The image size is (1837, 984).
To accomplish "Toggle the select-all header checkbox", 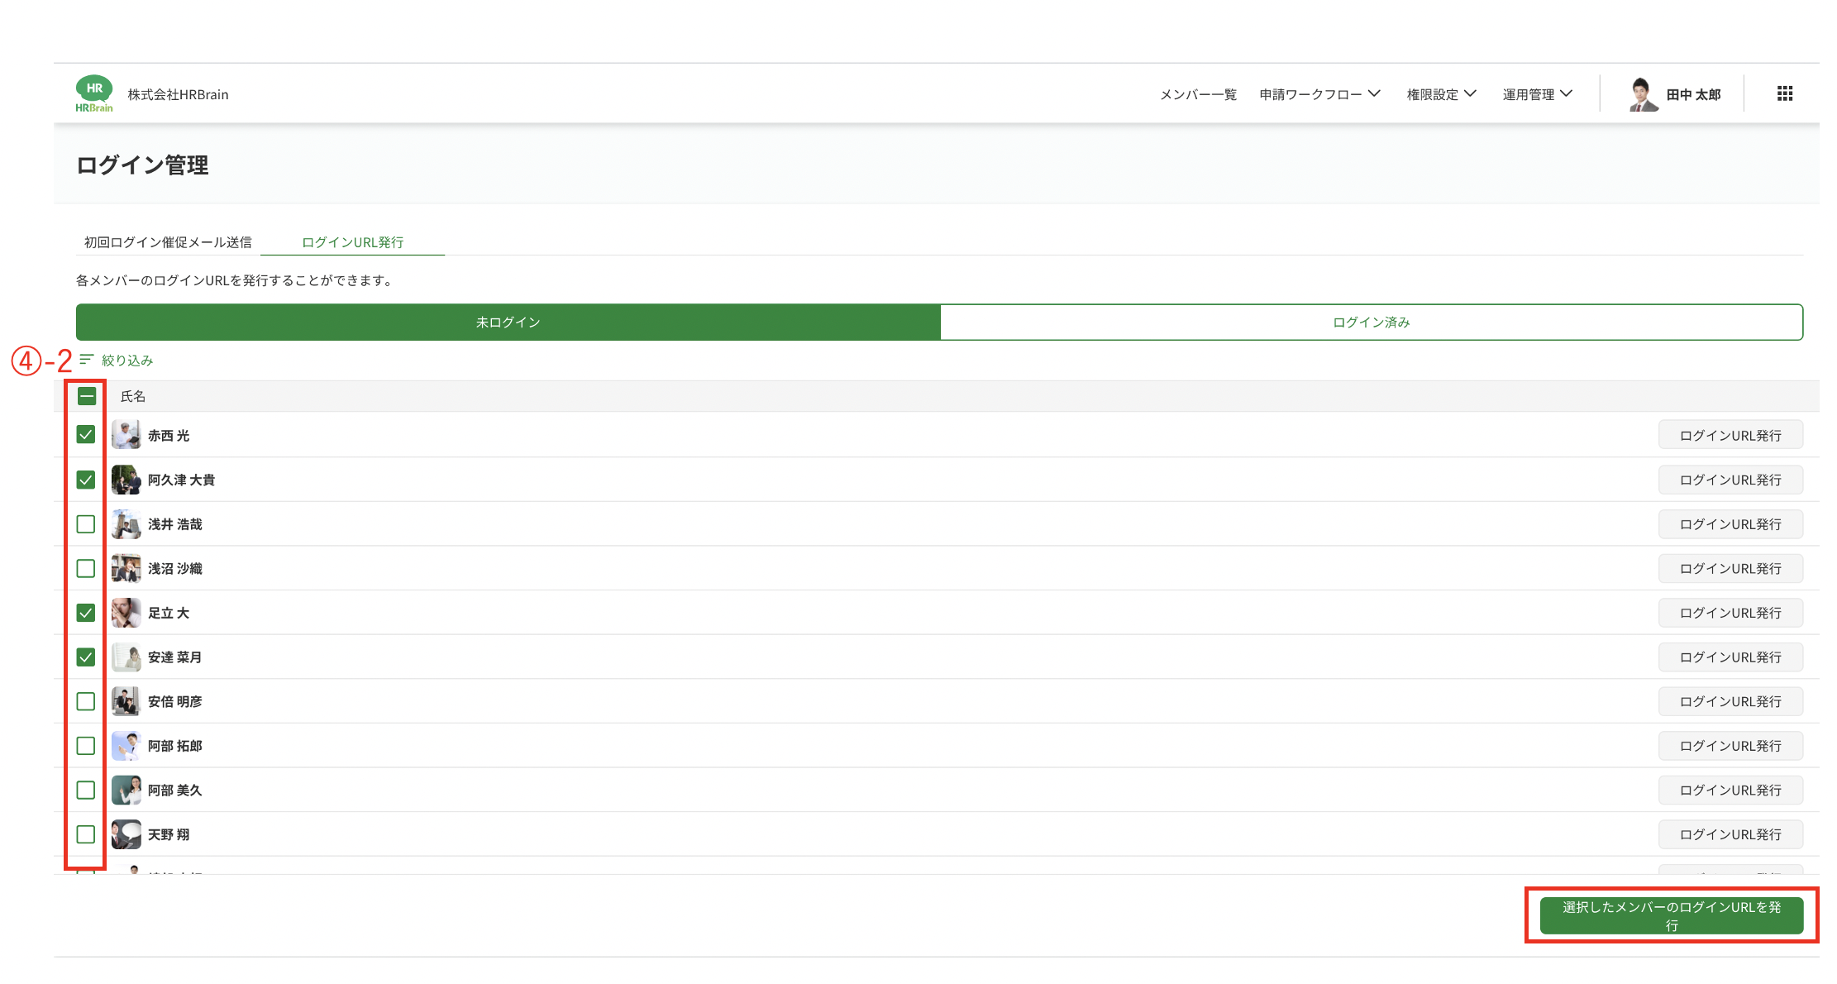I will [87, 396].
